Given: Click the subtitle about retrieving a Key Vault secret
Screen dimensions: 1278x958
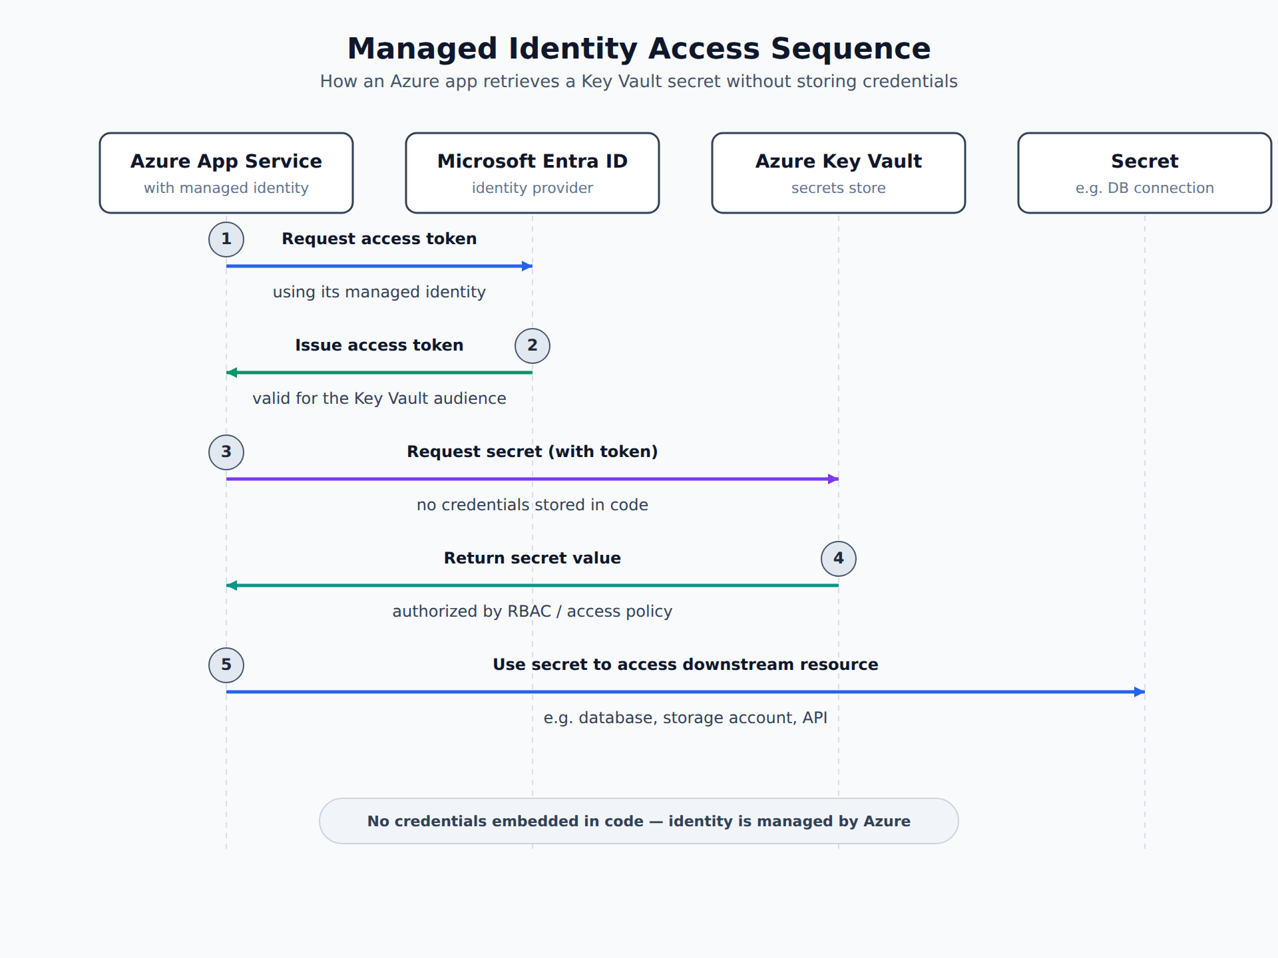Looking at the screenshot, I should point(639,81).
